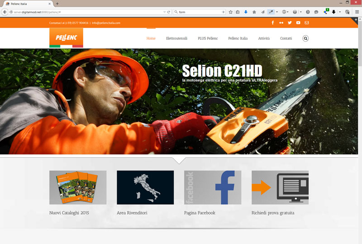Open a new browser tab

[x=57, y=4]
